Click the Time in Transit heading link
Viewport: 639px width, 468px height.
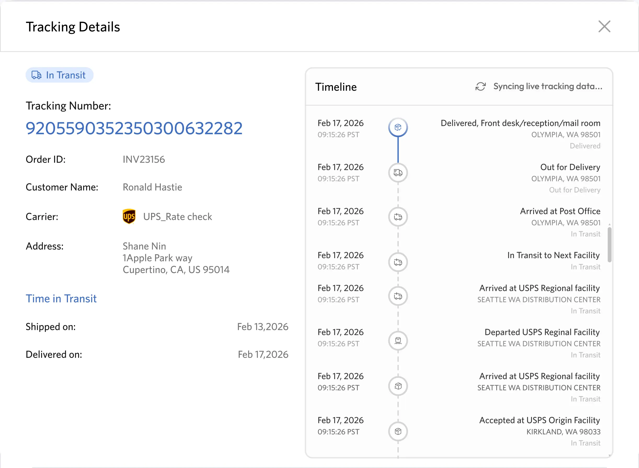coord(61,299)
